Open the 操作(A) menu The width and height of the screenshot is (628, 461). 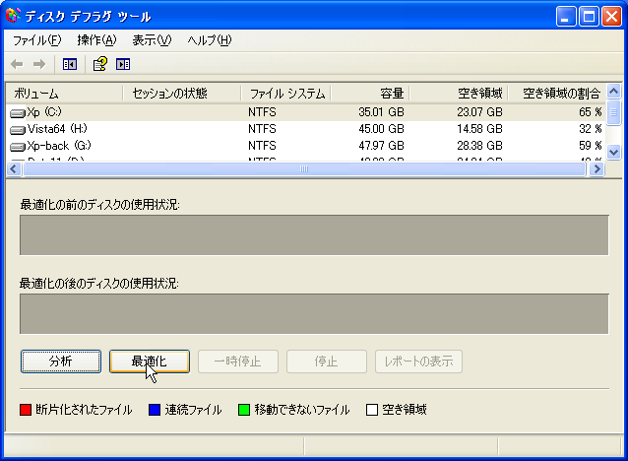[x=95, y=40]
